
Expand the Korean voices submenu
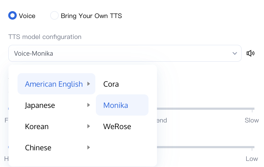37,126
